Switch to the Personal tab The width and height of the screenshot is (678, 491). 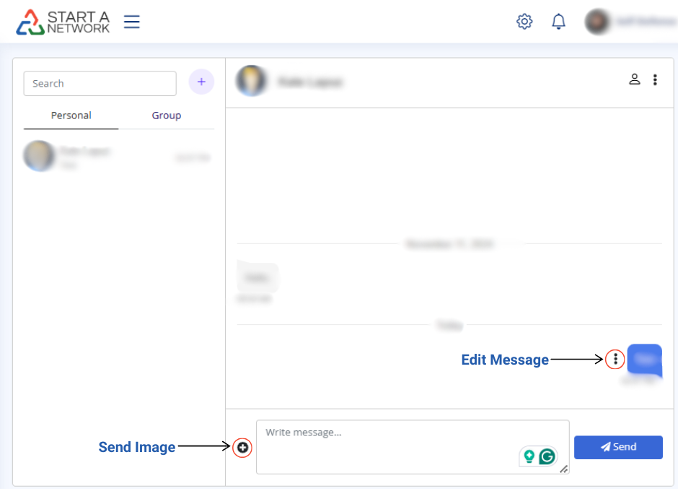pos(71,116)
